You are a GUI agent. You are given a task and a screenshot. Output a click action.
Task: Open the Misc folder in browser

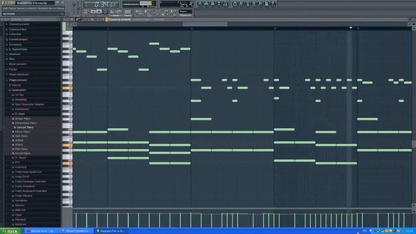click(12, 59)
